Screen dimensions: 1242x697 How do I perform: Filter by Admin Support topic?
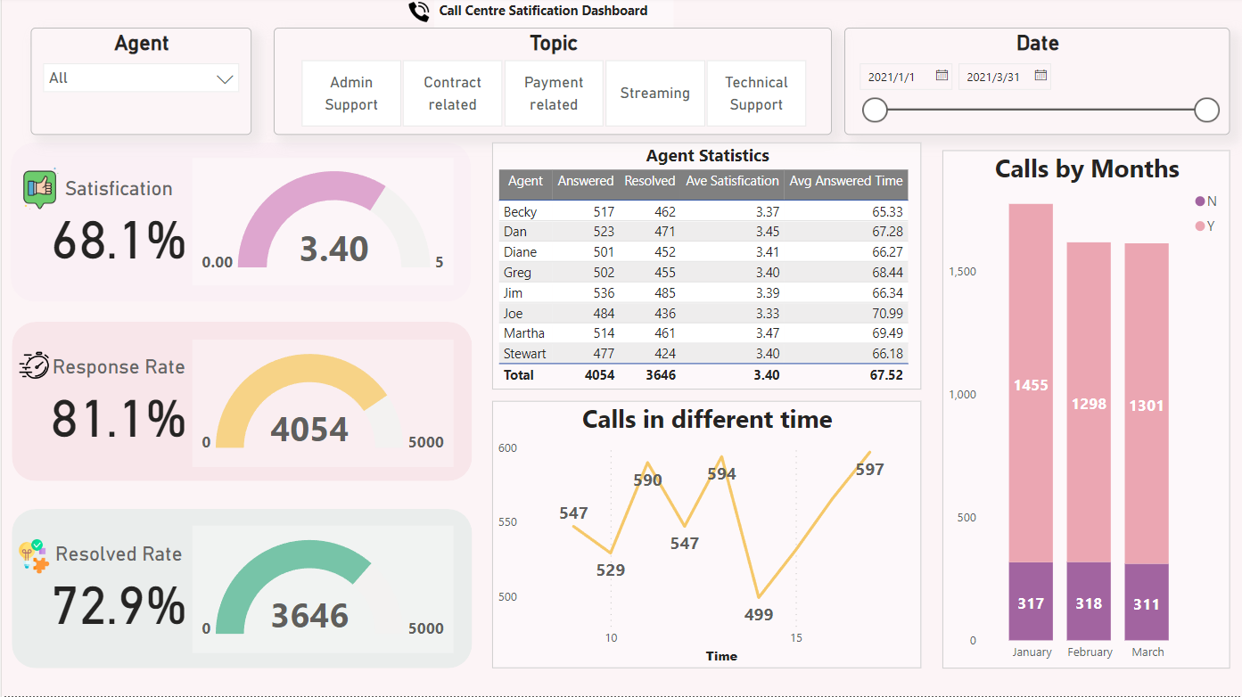[x=351, y=94]
